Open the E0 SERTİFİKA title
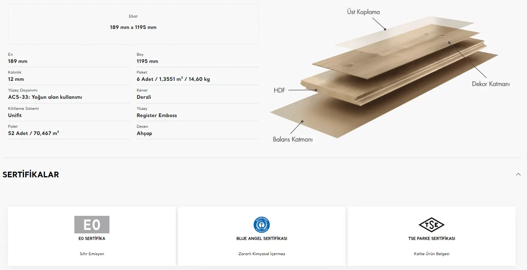This screenshot has height=270, width=527. click(x=92, y=238)
